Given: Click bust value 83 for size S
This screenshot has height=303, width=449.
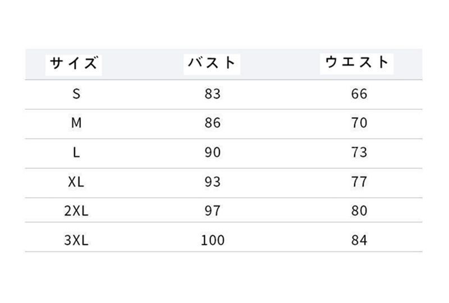Looking at the screenshot, I should point(213,94).
